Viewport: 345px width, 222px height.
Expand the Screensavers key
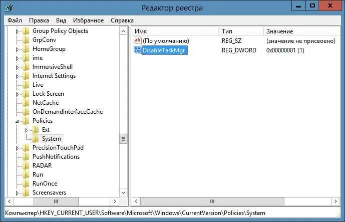click(x=17, y=193)
